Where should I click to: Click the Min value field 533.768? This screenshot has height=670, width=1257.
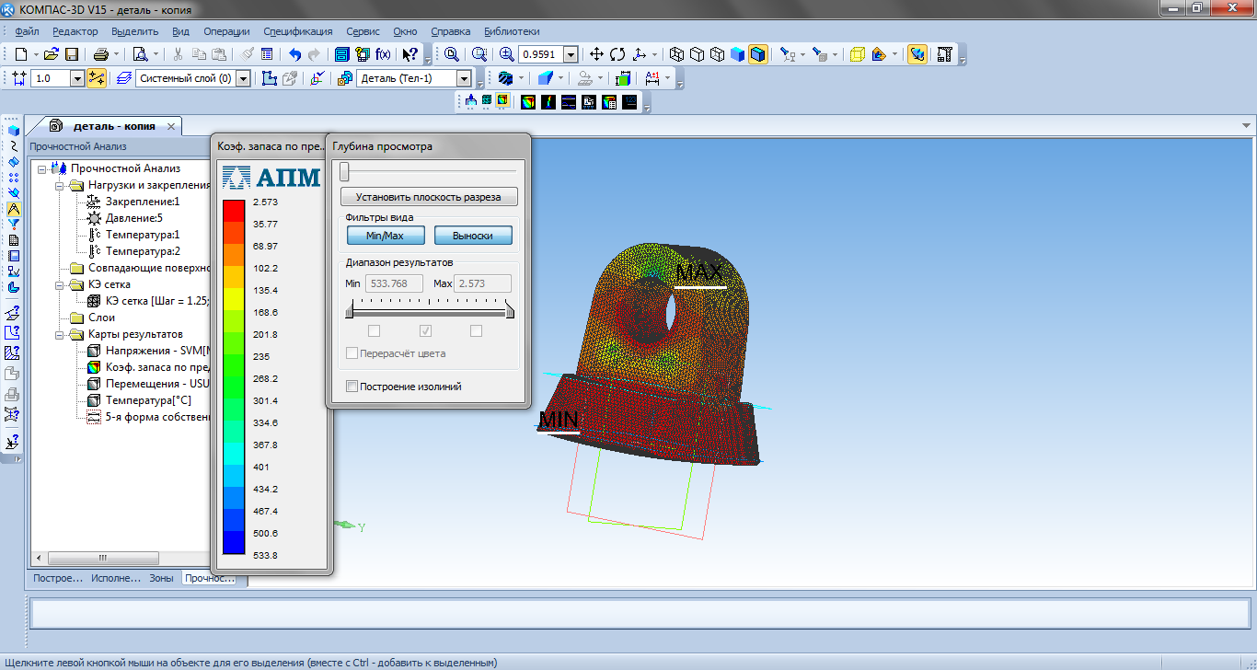(395, 283)
